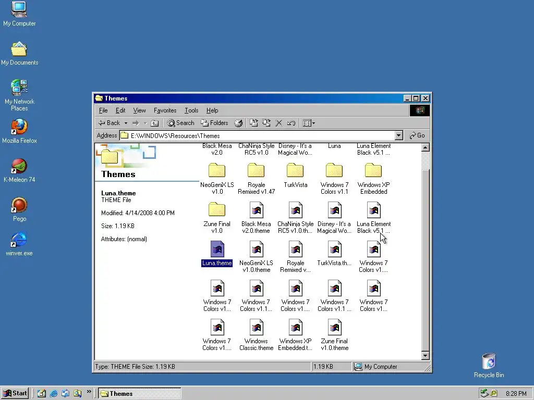Select the Zune Final v1.0 folder

coord(217,218)
